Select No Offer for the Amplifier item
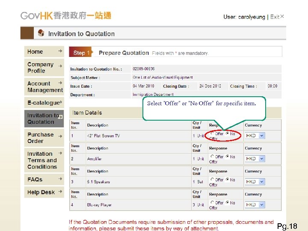The height and width of the screenshot is (231, 308). (x=227, y=157)
